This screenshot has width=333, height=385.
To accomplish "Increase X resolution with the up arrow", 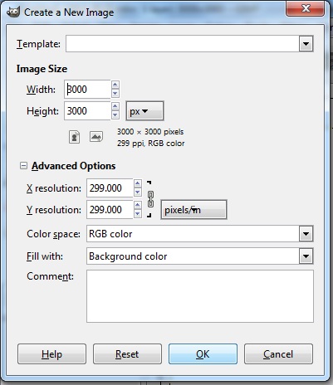I will [138, 183].
